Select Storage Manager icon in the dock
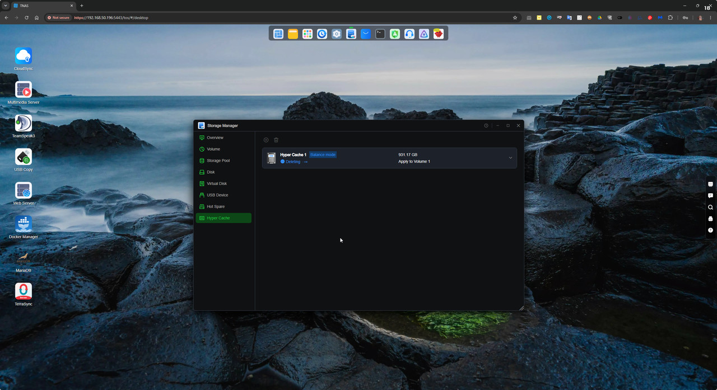Screen dimensions: 717x390 point(351,34)
